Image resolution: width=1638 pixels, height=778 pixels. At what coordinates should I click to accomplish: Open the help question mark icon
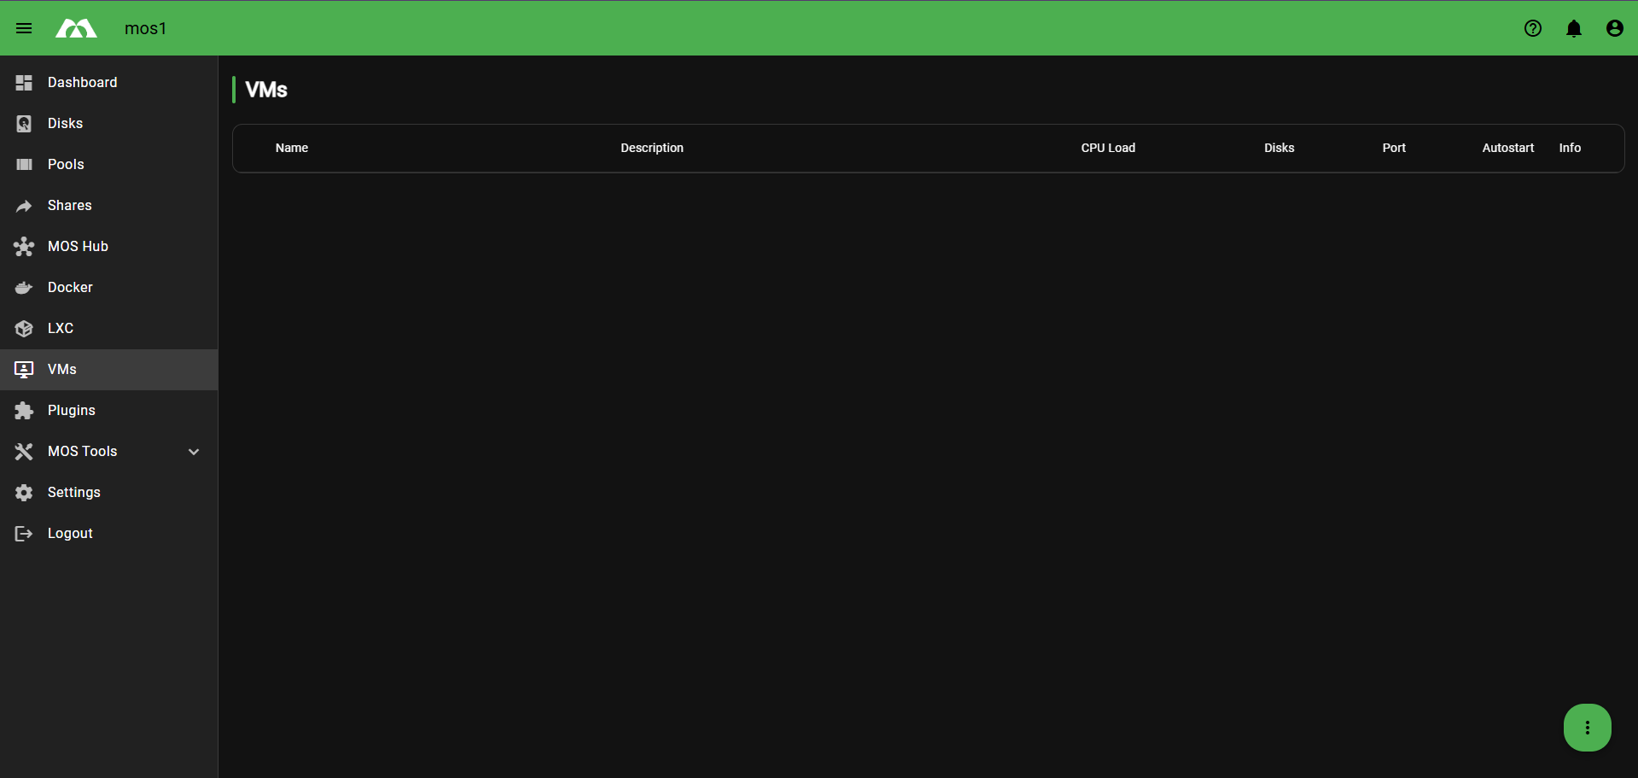tap(1533, 28)
